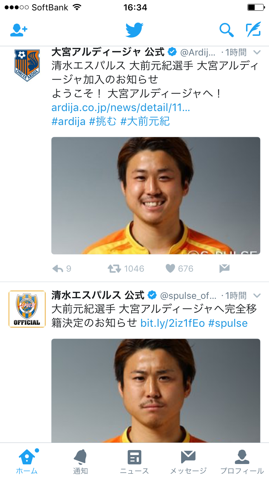Retweet the Omiya Ardija tweet with 1046 retweets

[114, 268]
